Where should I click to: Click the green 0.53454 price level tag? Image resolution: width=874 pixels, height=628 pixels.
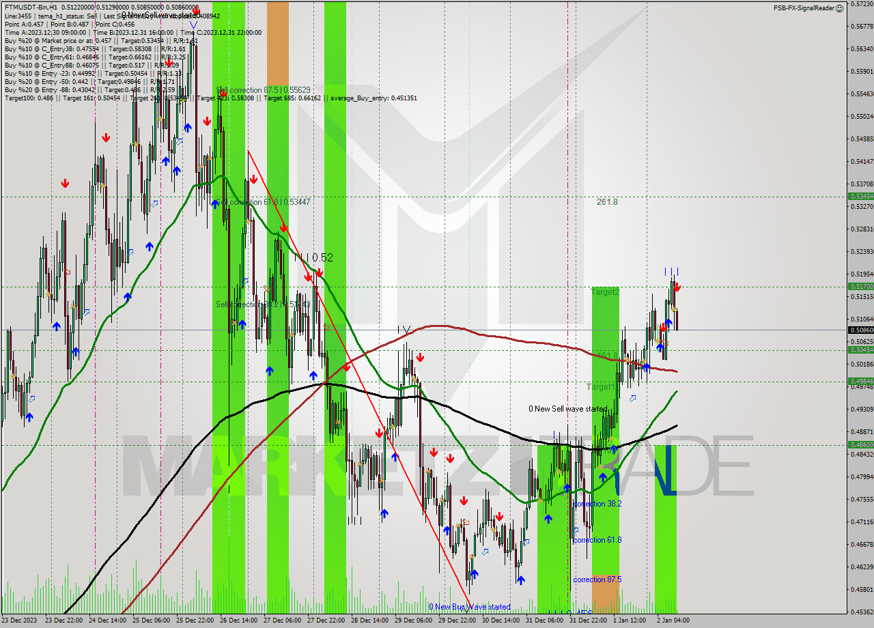pos(860,196)
